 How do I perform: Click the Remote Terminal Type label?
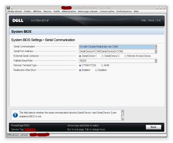point(25,65)
